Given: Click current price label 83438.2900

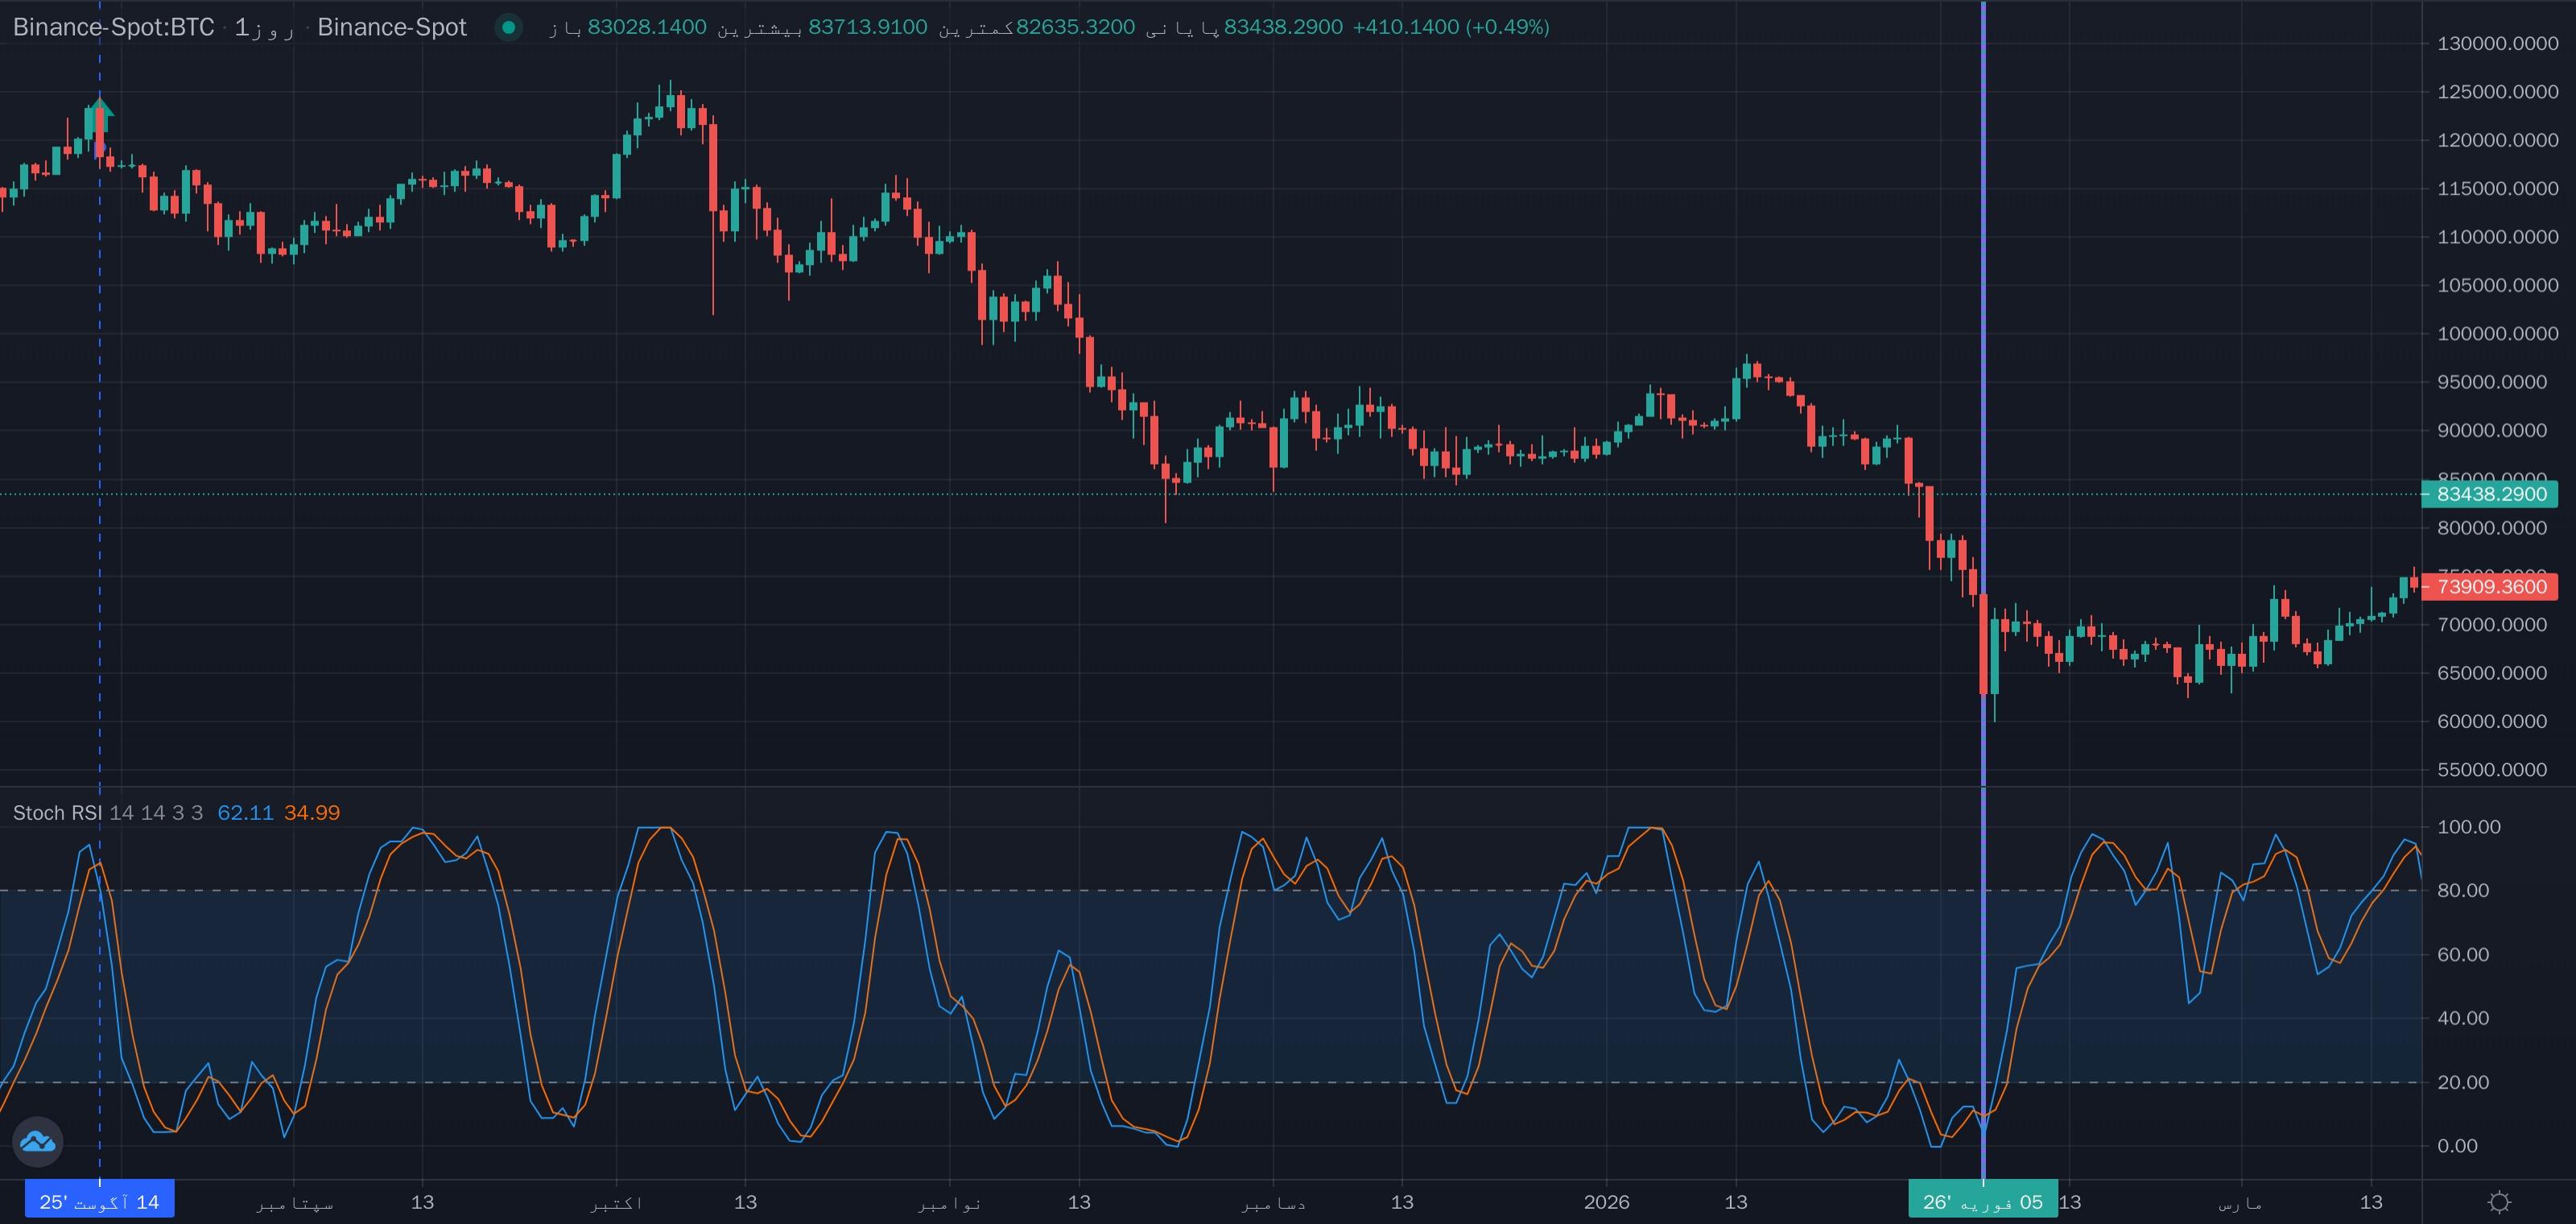Looking at the screenshot, I should point(2490,494).
